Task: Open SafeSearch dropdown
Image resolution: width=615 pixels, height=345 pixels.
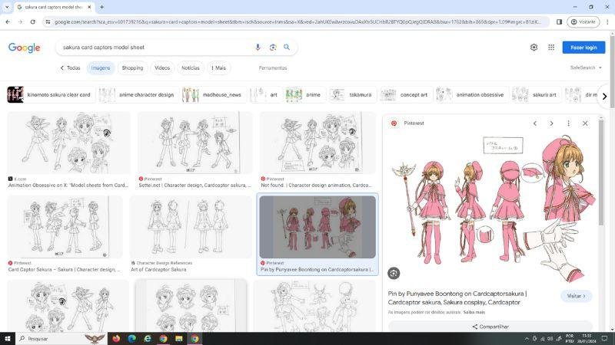Action: (586, 67)
